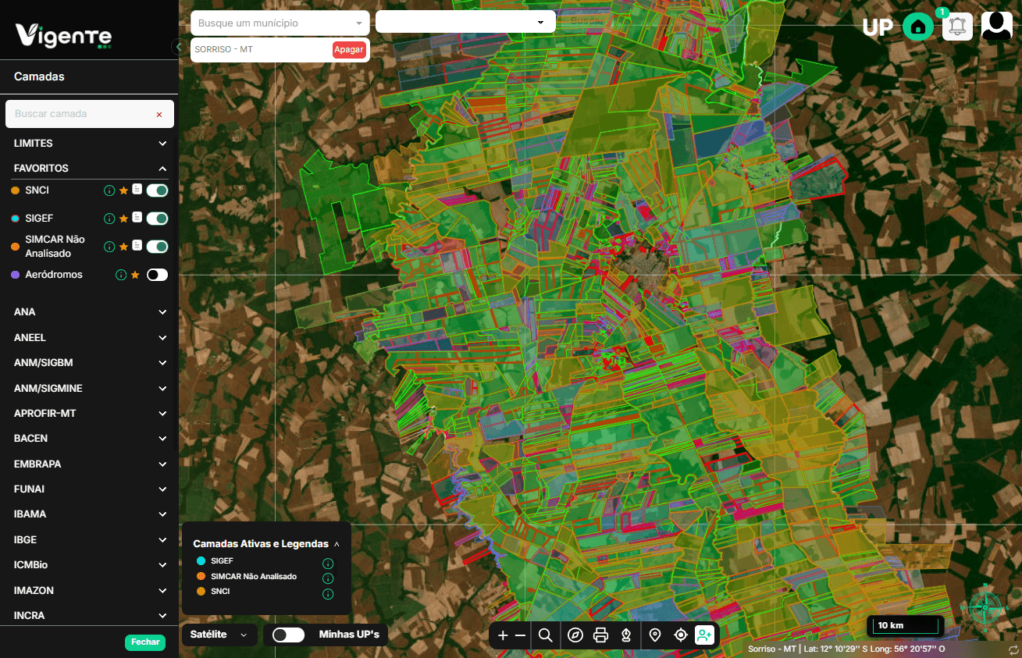This screenshot has height=658, width=1022.
Task: Open SIGEF info in the legend panel
Action: coord(328,564)
